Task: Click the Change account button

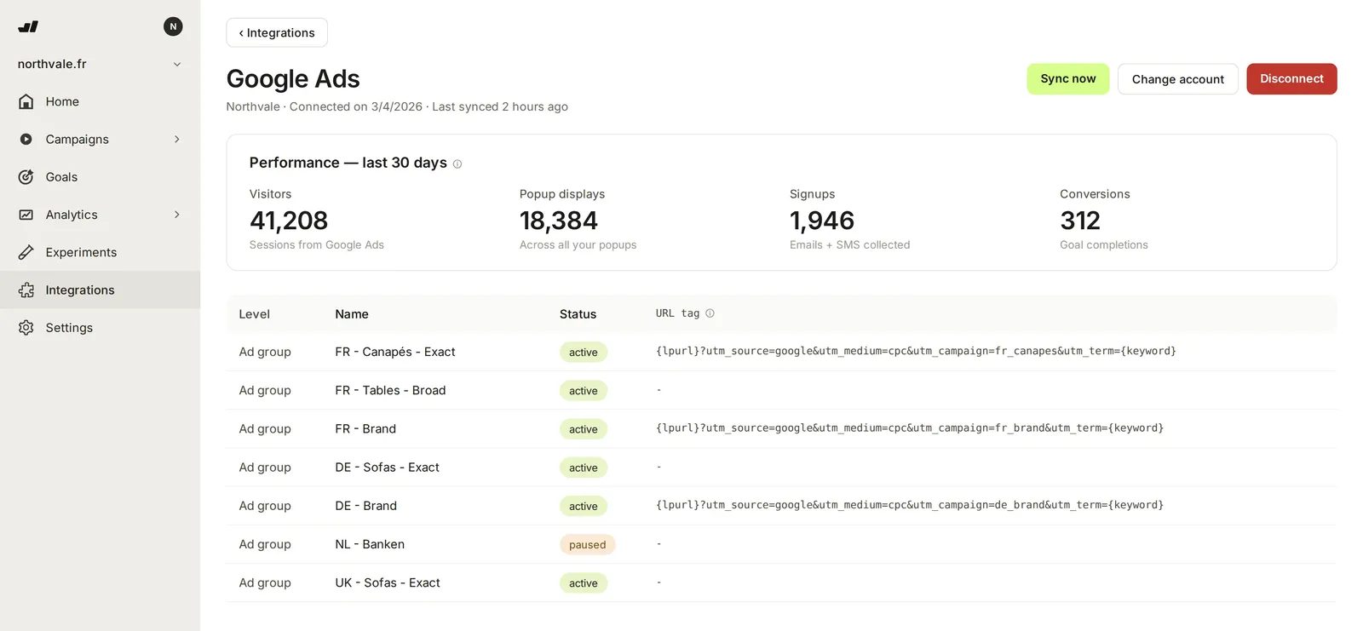Action: click(x=1177, y=79)
